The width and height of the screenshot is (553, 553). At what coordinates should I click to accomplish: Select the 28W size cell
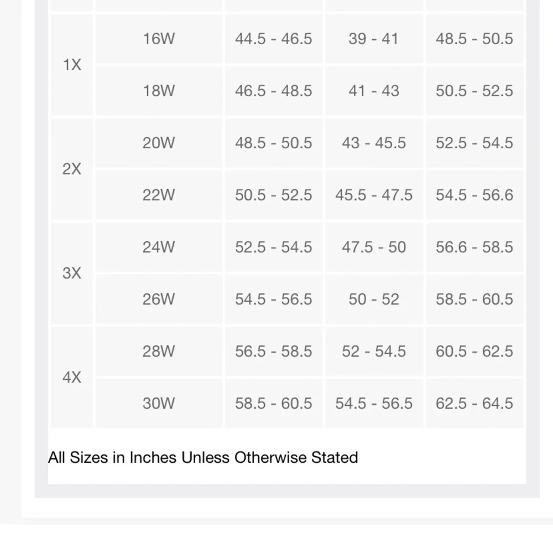[159, 351]
